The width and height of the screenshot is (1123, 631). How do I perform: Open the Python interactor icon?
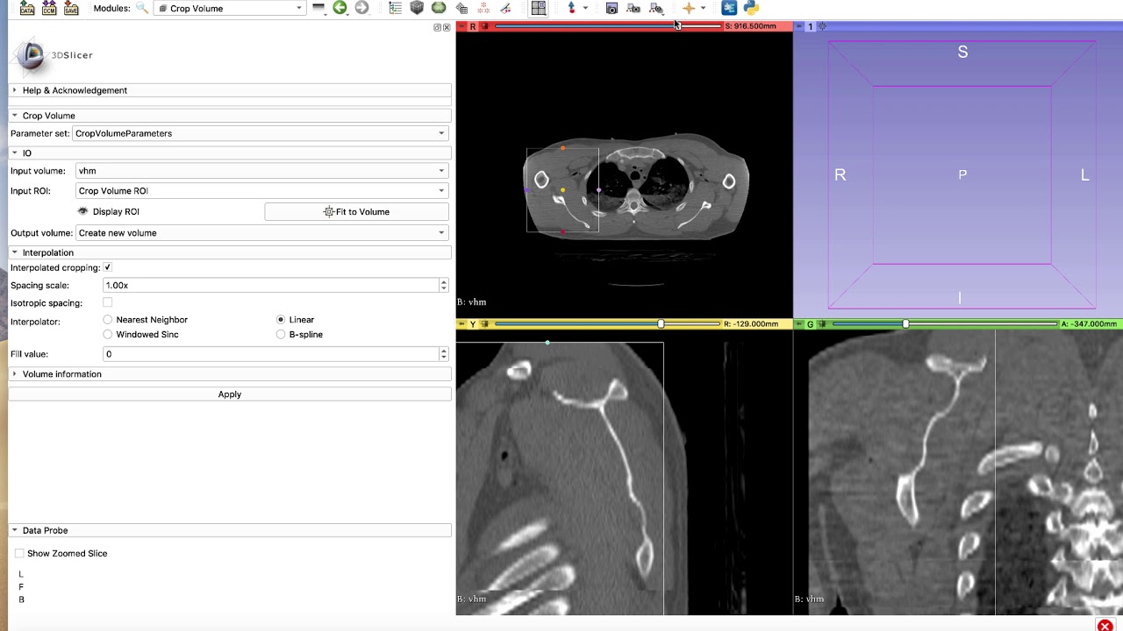click(x=751, y=8)
